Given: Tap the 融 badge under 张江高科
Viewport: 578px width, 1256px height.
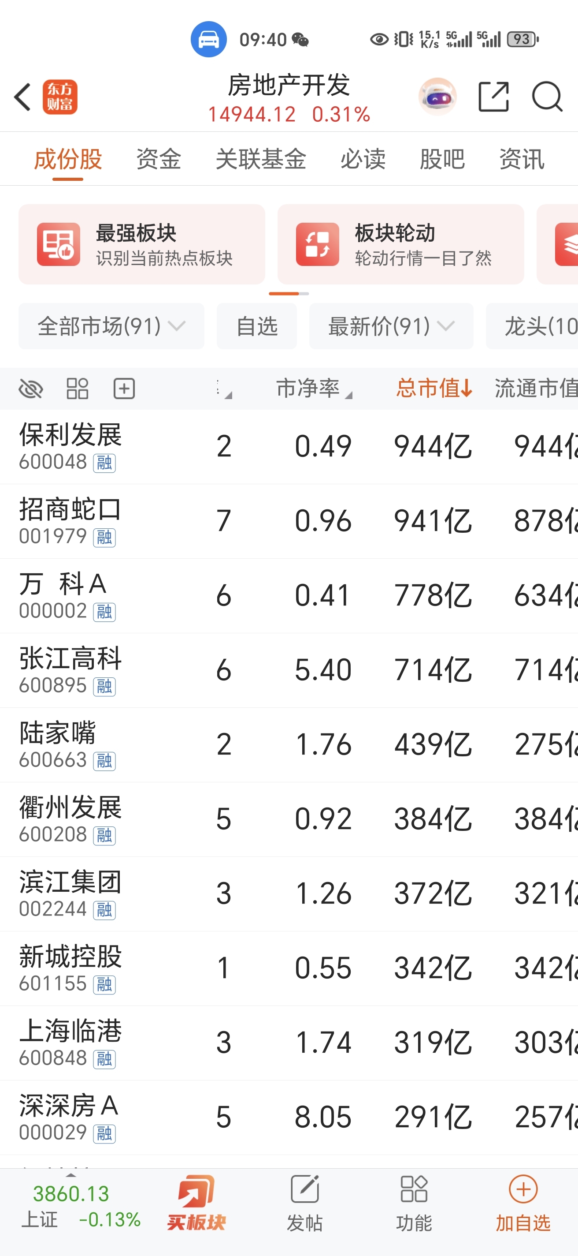Looking at the screenshot, I should point(104,687).
